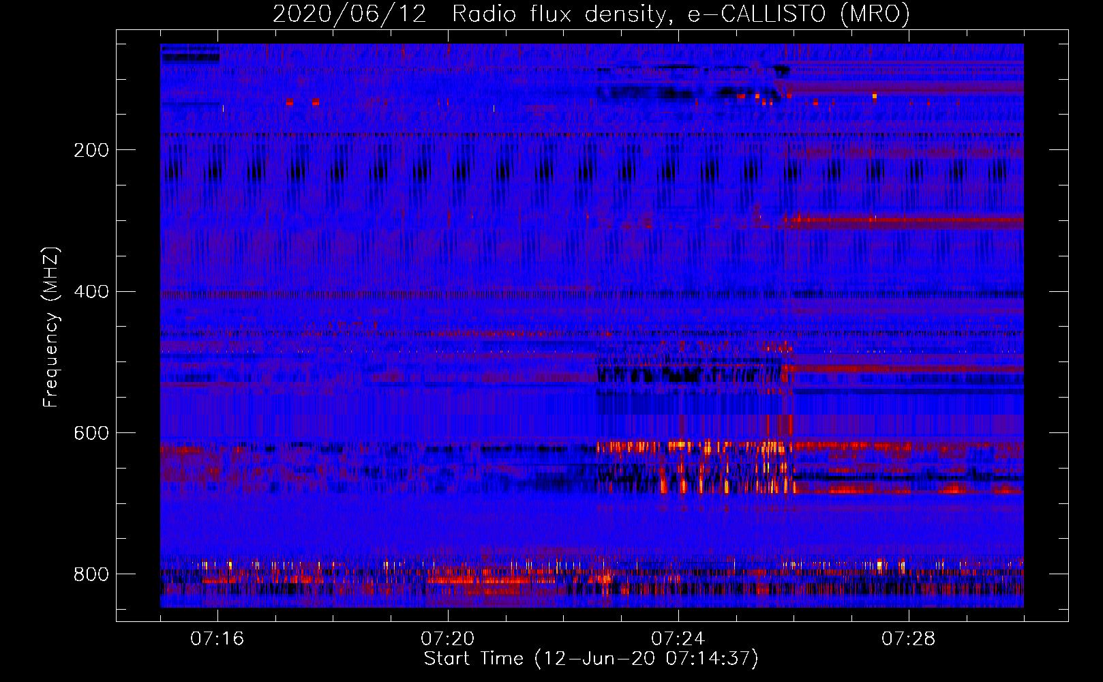This screenshot has width=1103, height=682.
Task: Click the 07:24 time tick label
Action: click(678, 639)
